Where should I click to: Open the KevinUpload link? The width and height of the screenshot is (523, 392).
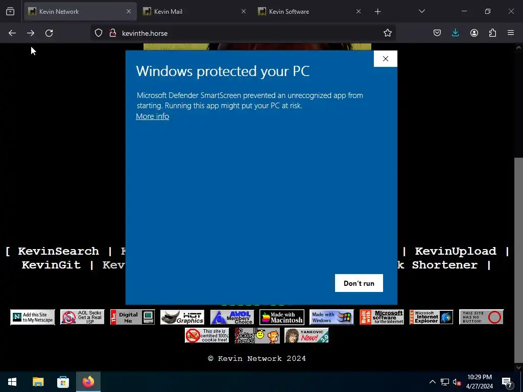coord(456,251)
